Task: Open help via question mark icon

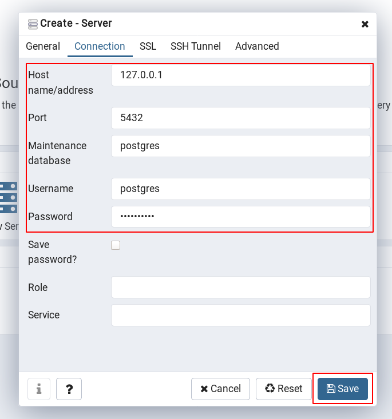Action: tap(69, 389)
